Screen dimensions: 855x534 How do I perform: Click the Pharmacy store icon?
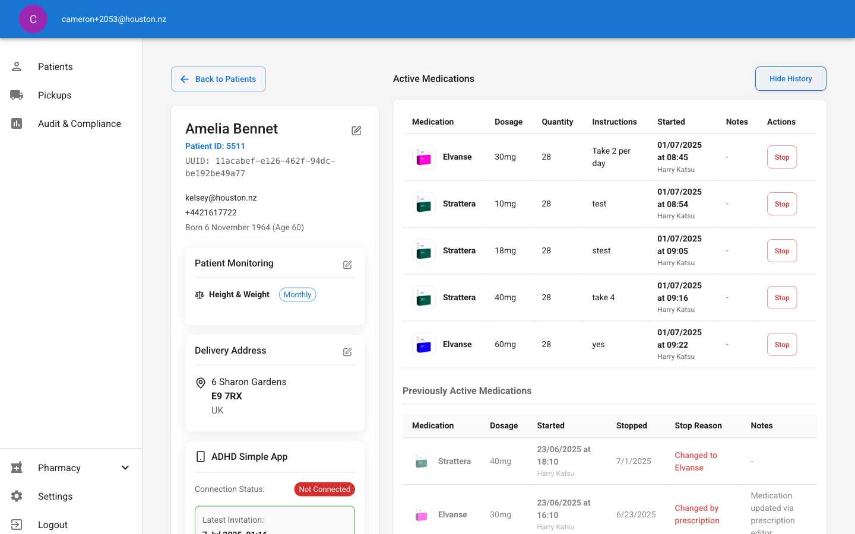point(17,468)
